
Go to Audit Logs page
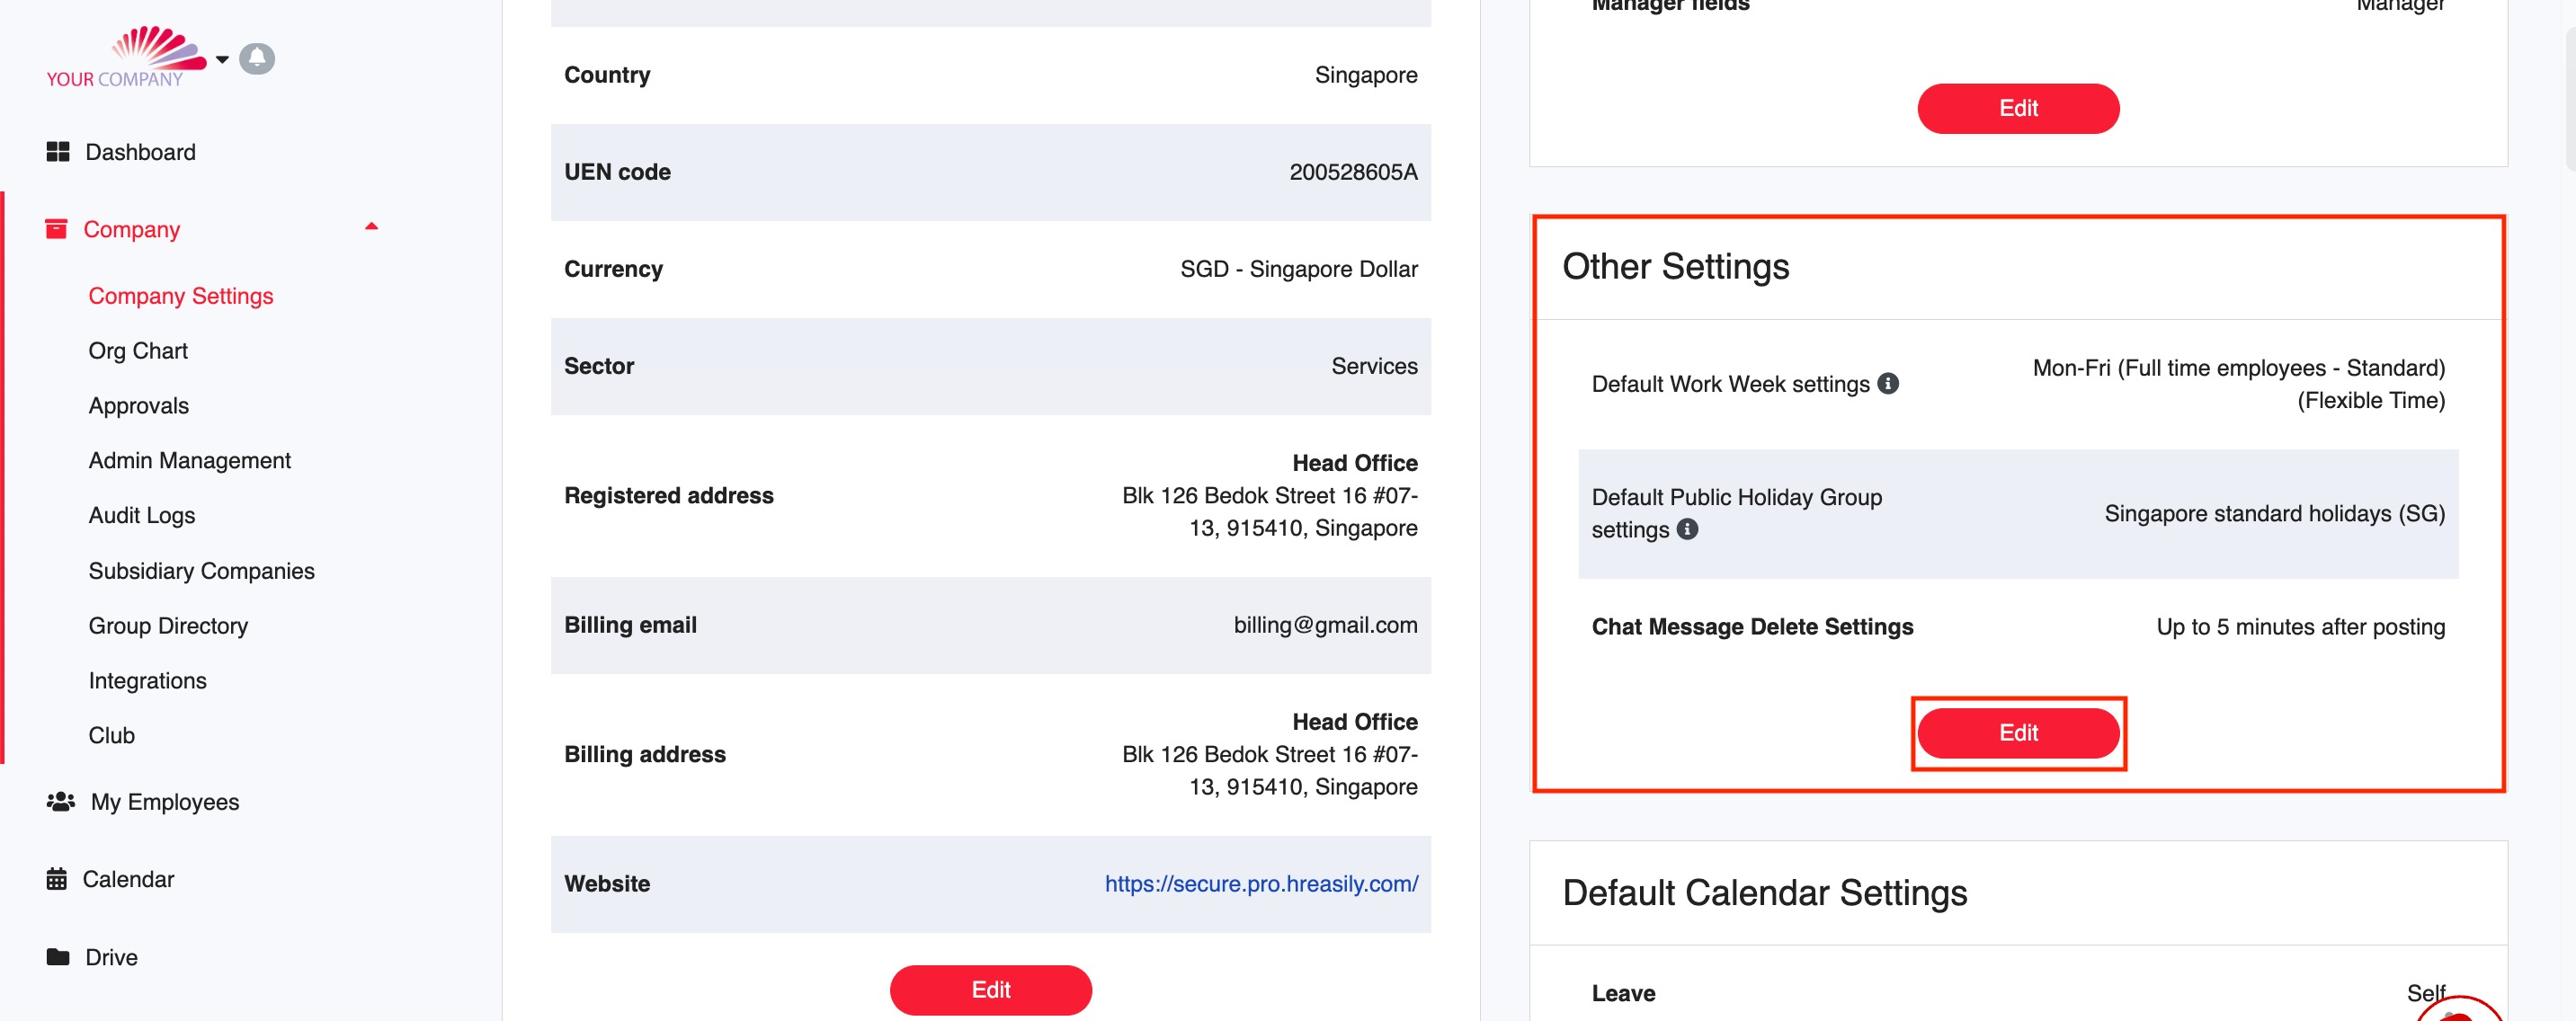click(142, 515)
